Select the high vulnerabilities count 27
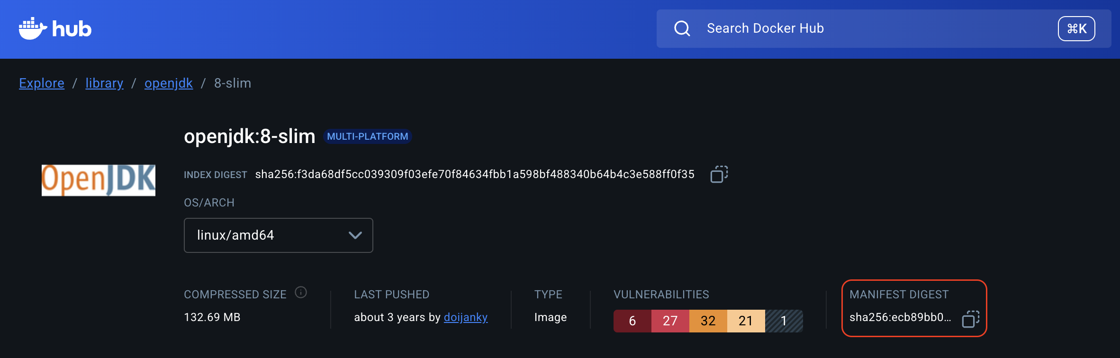Screen dimensions: 1120x358 [670, 321]
